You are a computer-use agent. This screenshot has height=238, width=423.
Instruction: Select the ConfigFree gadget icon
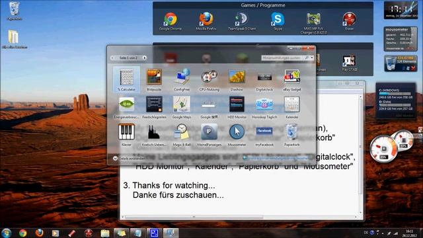[182, 79]
